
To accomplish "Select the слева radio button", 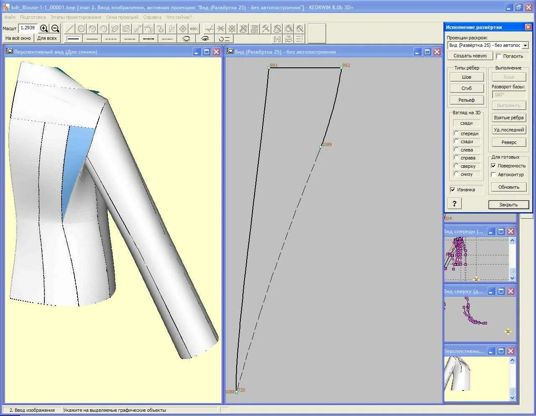I will pyautogui.click(x=456, y=149).
